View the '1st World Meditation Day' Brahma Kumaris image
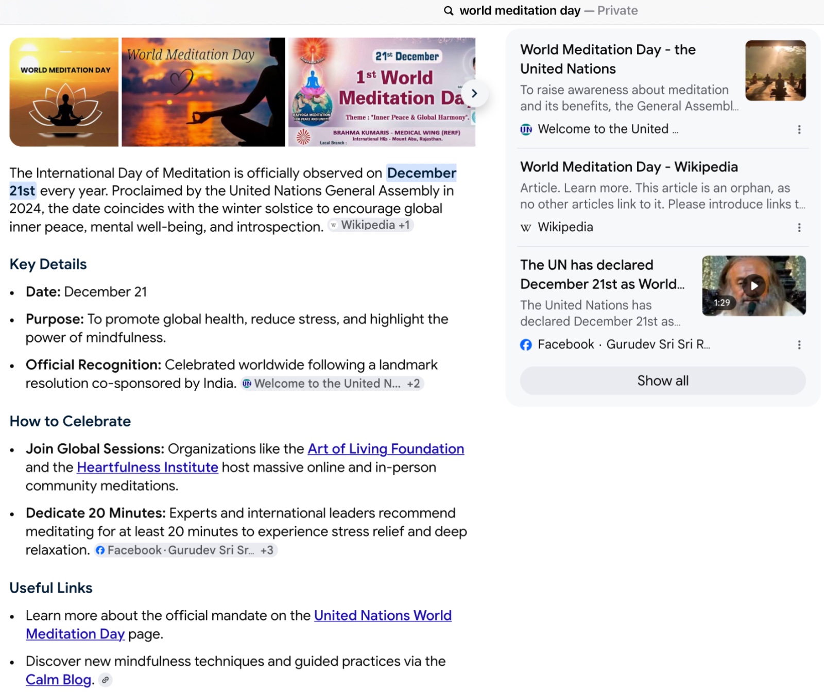Viewport: 824px width, 692px height. (382, 92)
